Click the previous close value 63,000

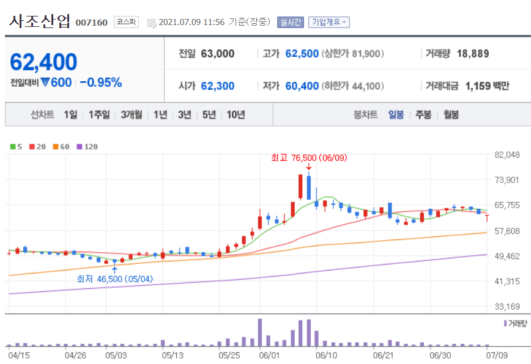pyautogui.click(x=218, y=53)
